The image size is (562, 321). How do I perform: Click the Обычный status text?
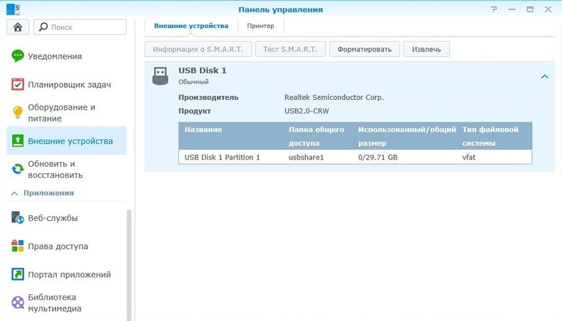(x=193, y=82)
